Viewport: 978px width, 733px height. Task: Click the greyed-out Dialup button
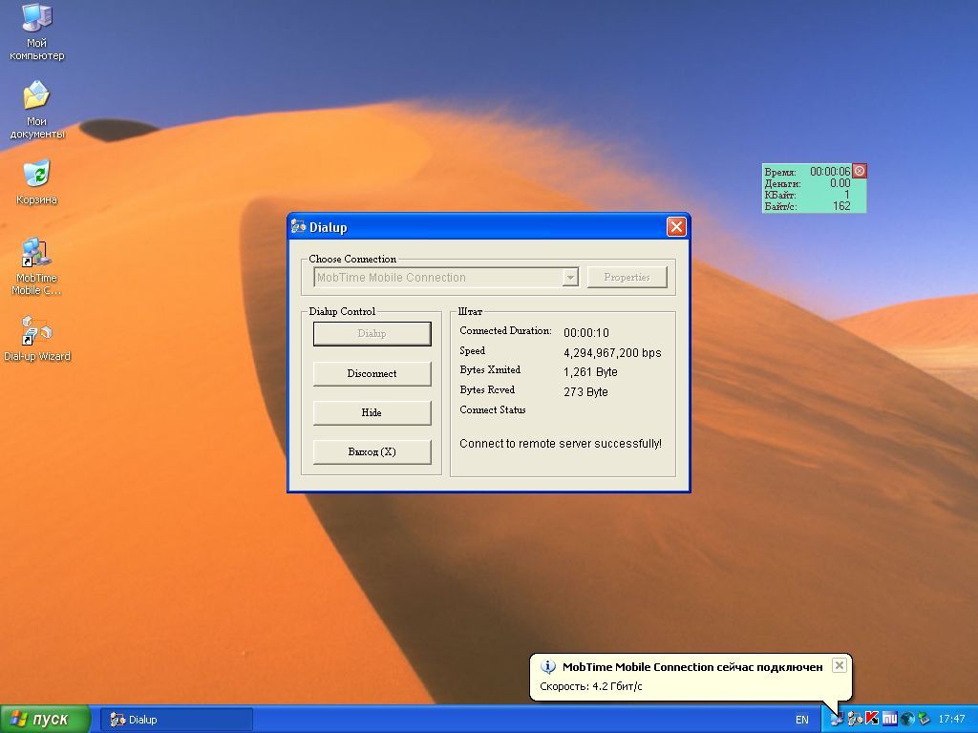[372, 333]
